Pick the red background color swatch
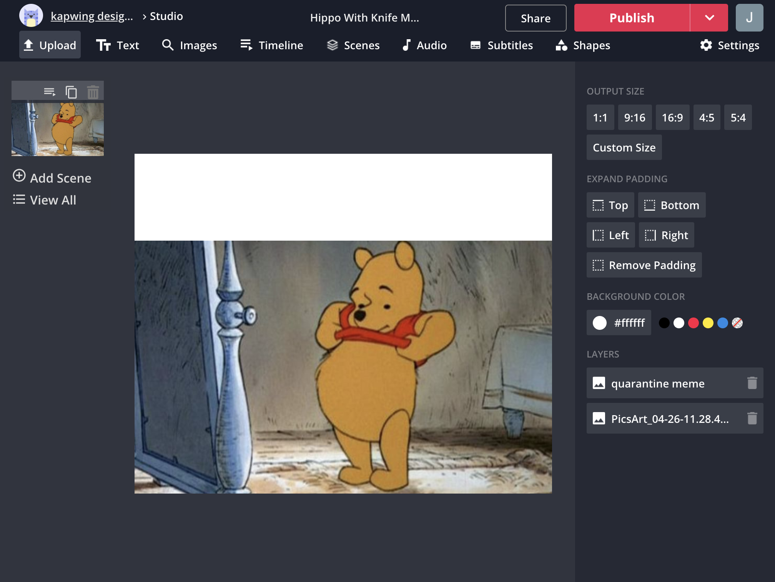 [x=693, y=323]
